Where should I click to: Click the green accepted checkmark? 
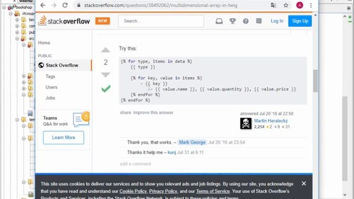point(106,88)
